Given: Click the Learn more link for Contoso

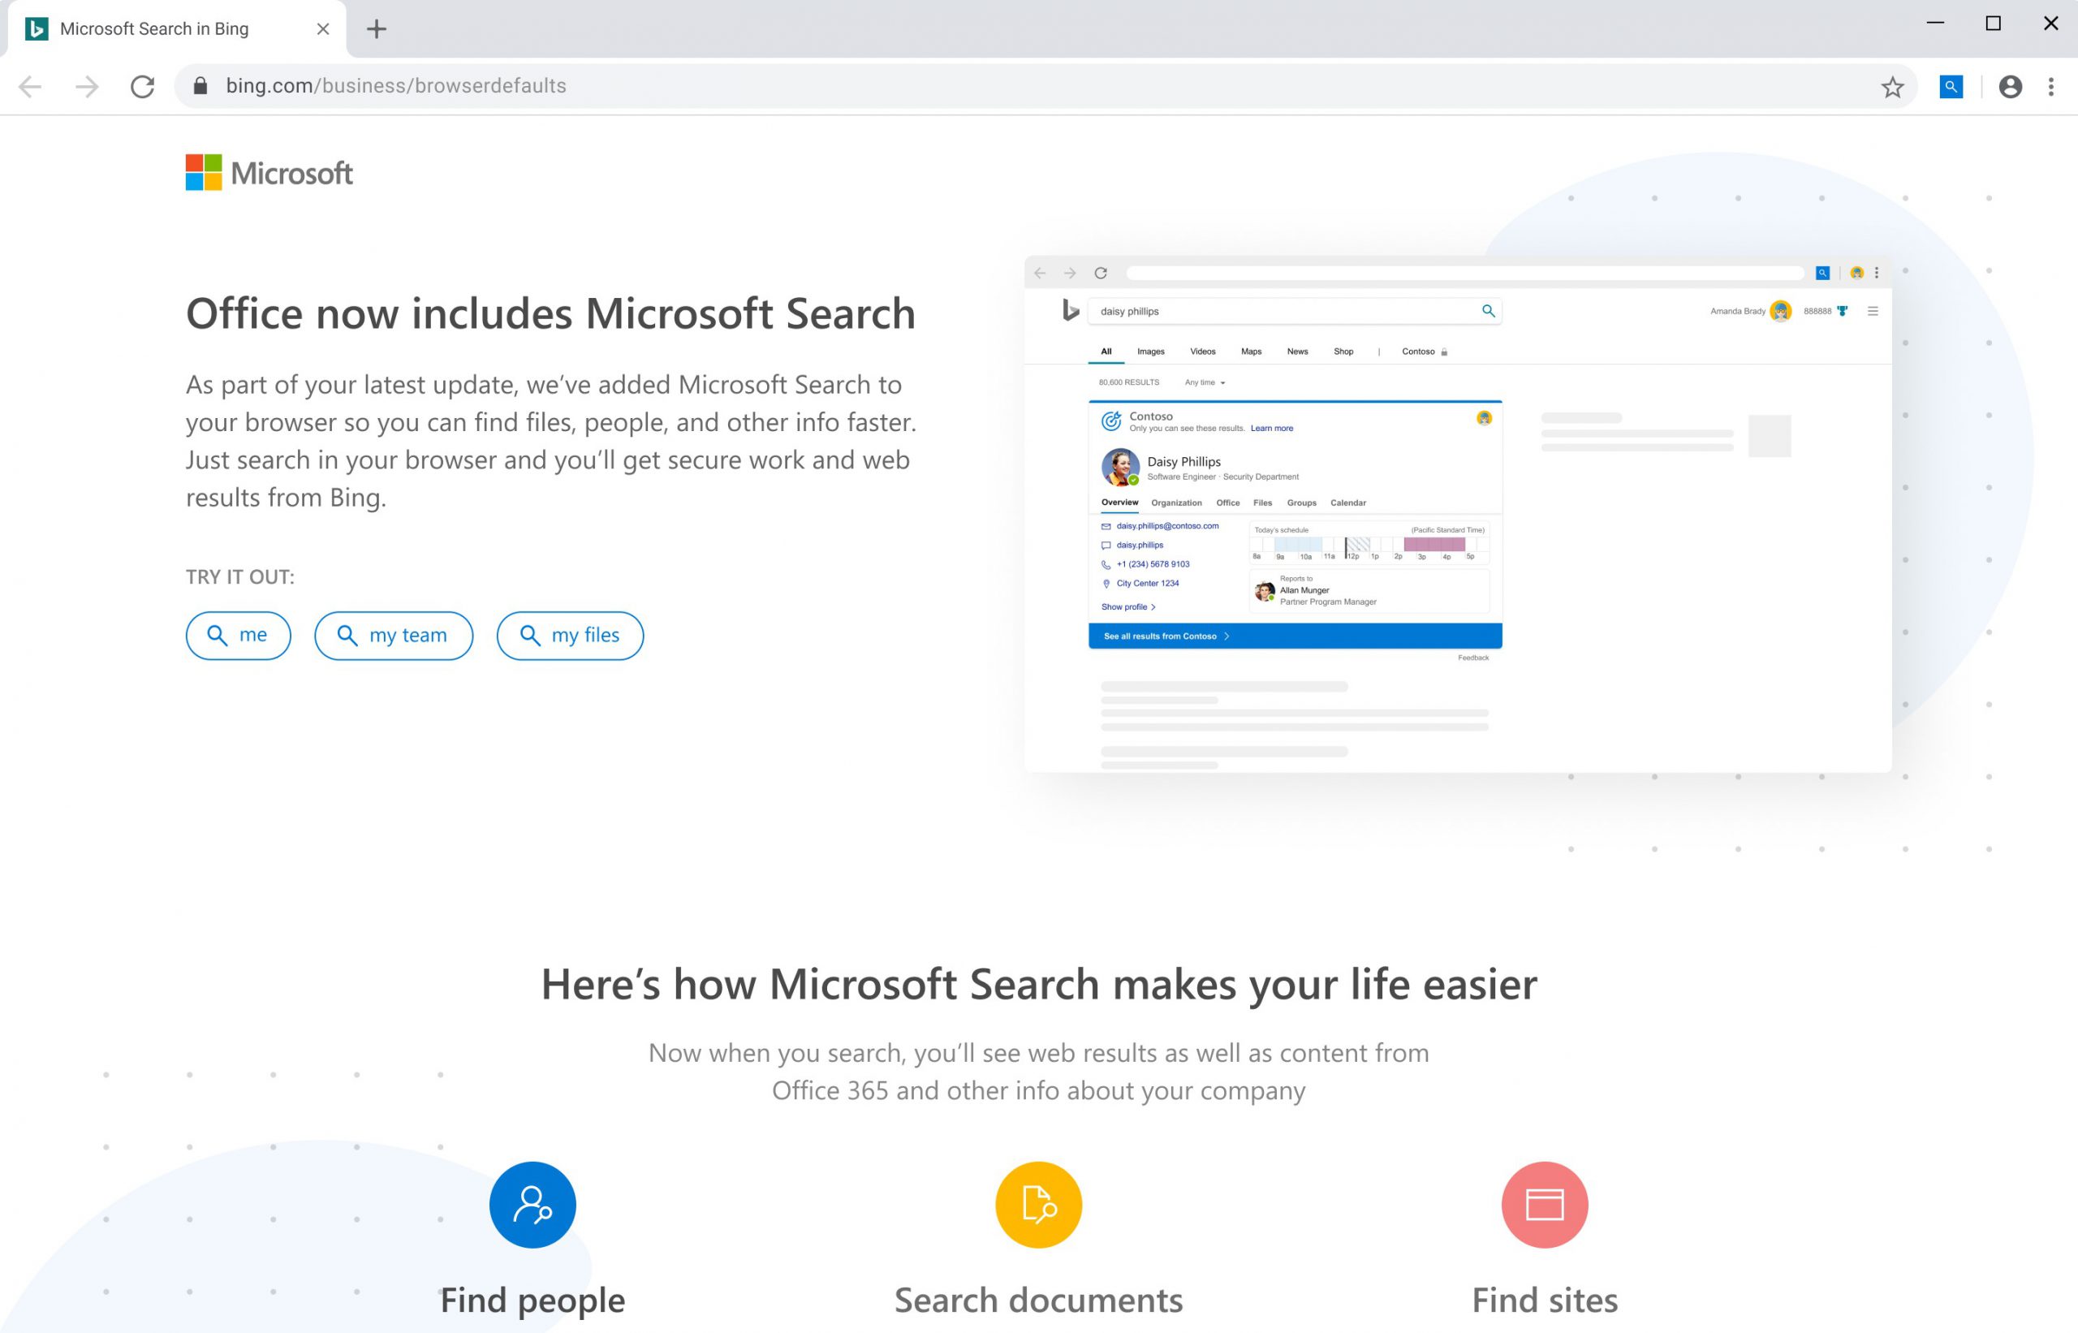Looking at the screenshot, I should (1272, 427).
